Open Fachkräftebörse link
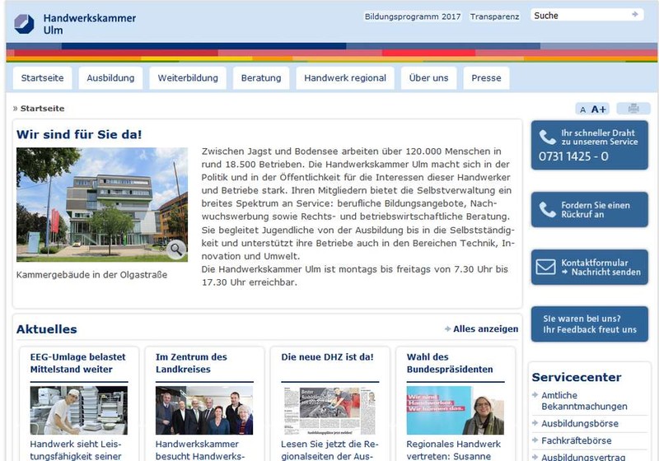This screenshot has height=461, width=659. coord(576,440)
